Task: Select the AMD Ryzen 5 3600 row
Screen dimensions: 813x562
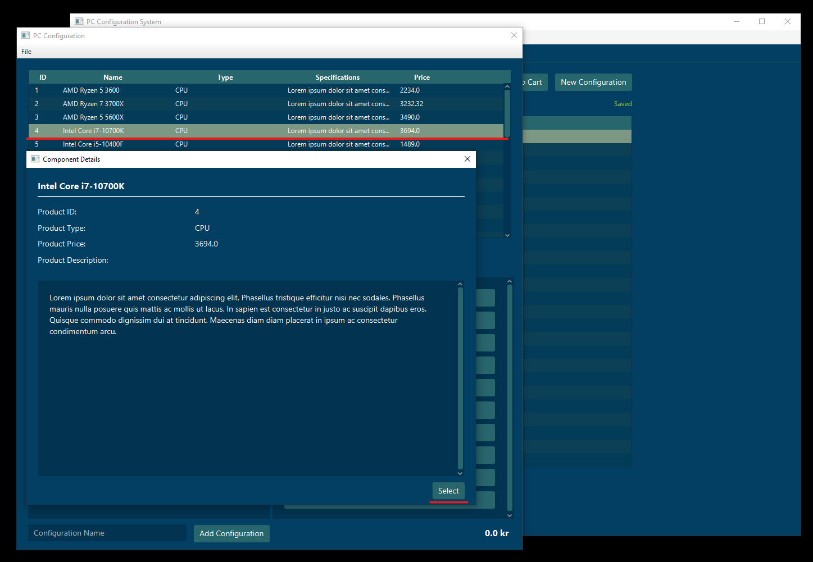Action: [266, 90]
